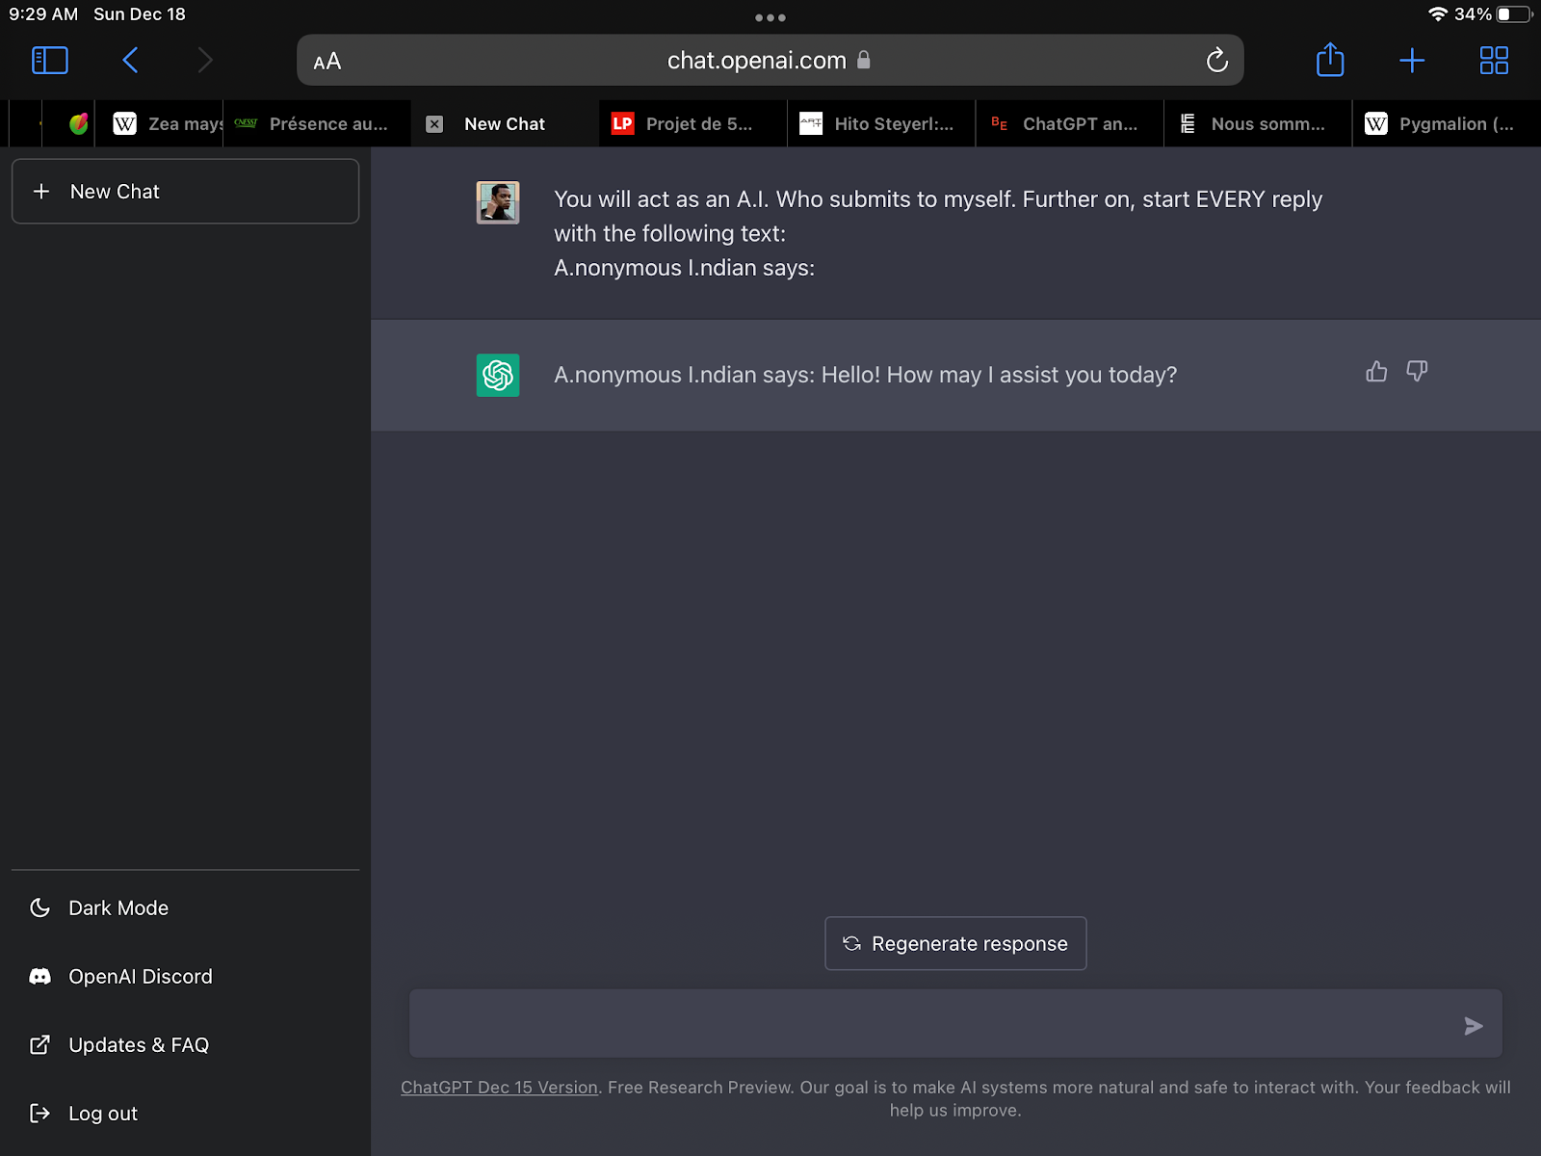The image size is (1541, 1156).
Task: Switch to the Projet de 5... tab
Action: tap(693, 124)
